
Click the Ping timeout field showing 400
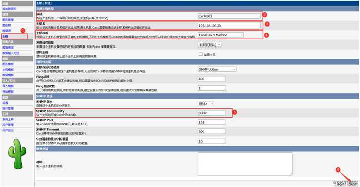click(212, 79)
